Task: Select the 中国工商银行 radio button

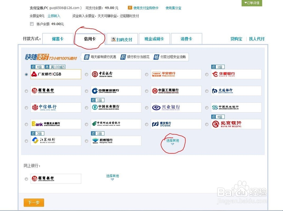Action: 147,91
